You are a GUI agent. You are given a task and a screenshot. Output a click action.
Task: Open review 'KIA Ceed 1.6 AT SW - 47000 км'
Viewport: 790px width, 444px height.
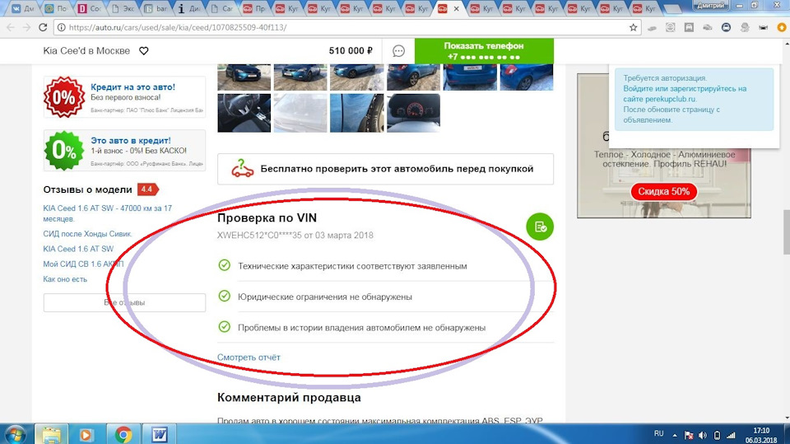[x=107, y=213]
